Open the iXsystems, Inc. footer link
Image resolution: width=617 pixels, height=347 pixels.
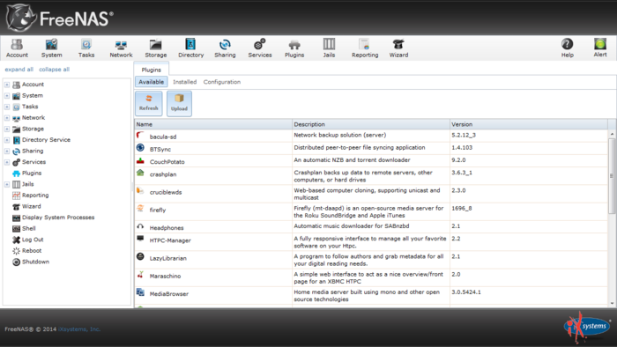pos(79,329)
